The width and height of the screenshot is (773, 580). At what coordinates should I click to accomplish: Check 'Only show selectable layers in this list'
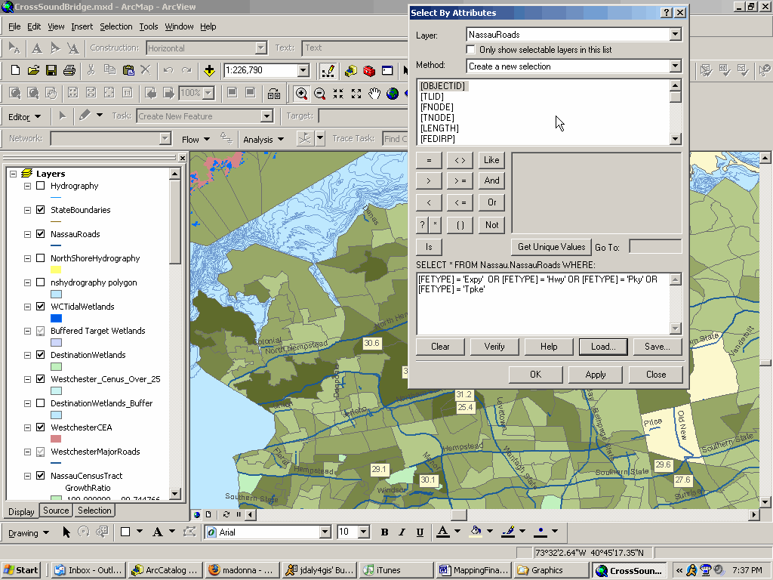471,50
